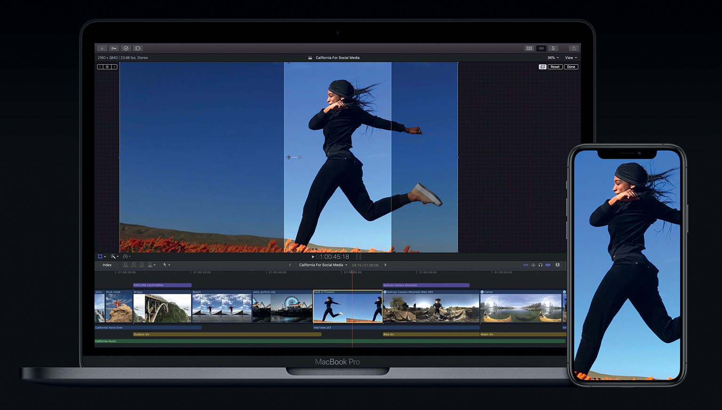Click the Reset button in viewer

pyautogui.click(x=555, y=67)
